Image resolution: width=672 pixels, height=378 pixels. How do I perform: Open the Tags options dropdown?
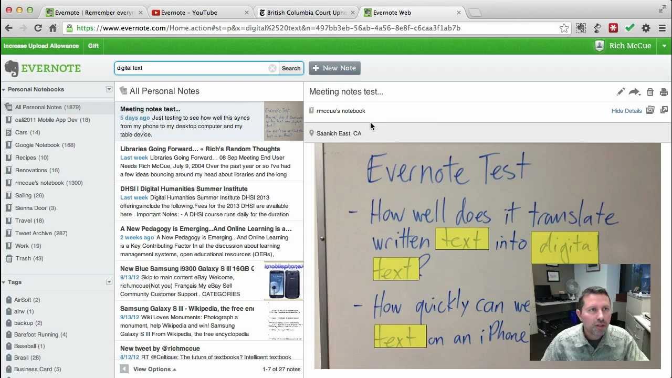click(x=109, y=282)
